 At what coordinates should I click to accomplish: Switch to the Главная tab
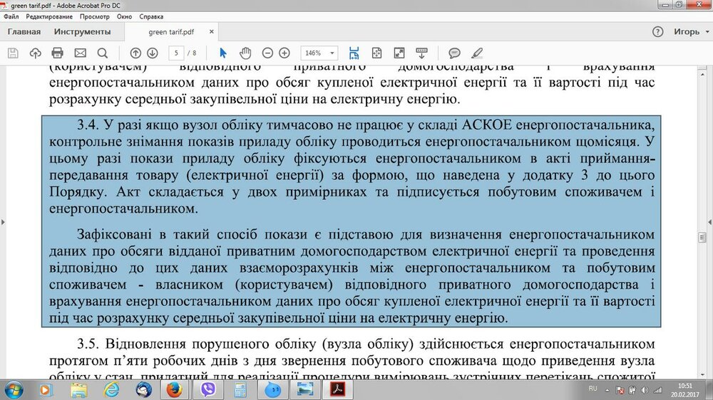point(24,32)
